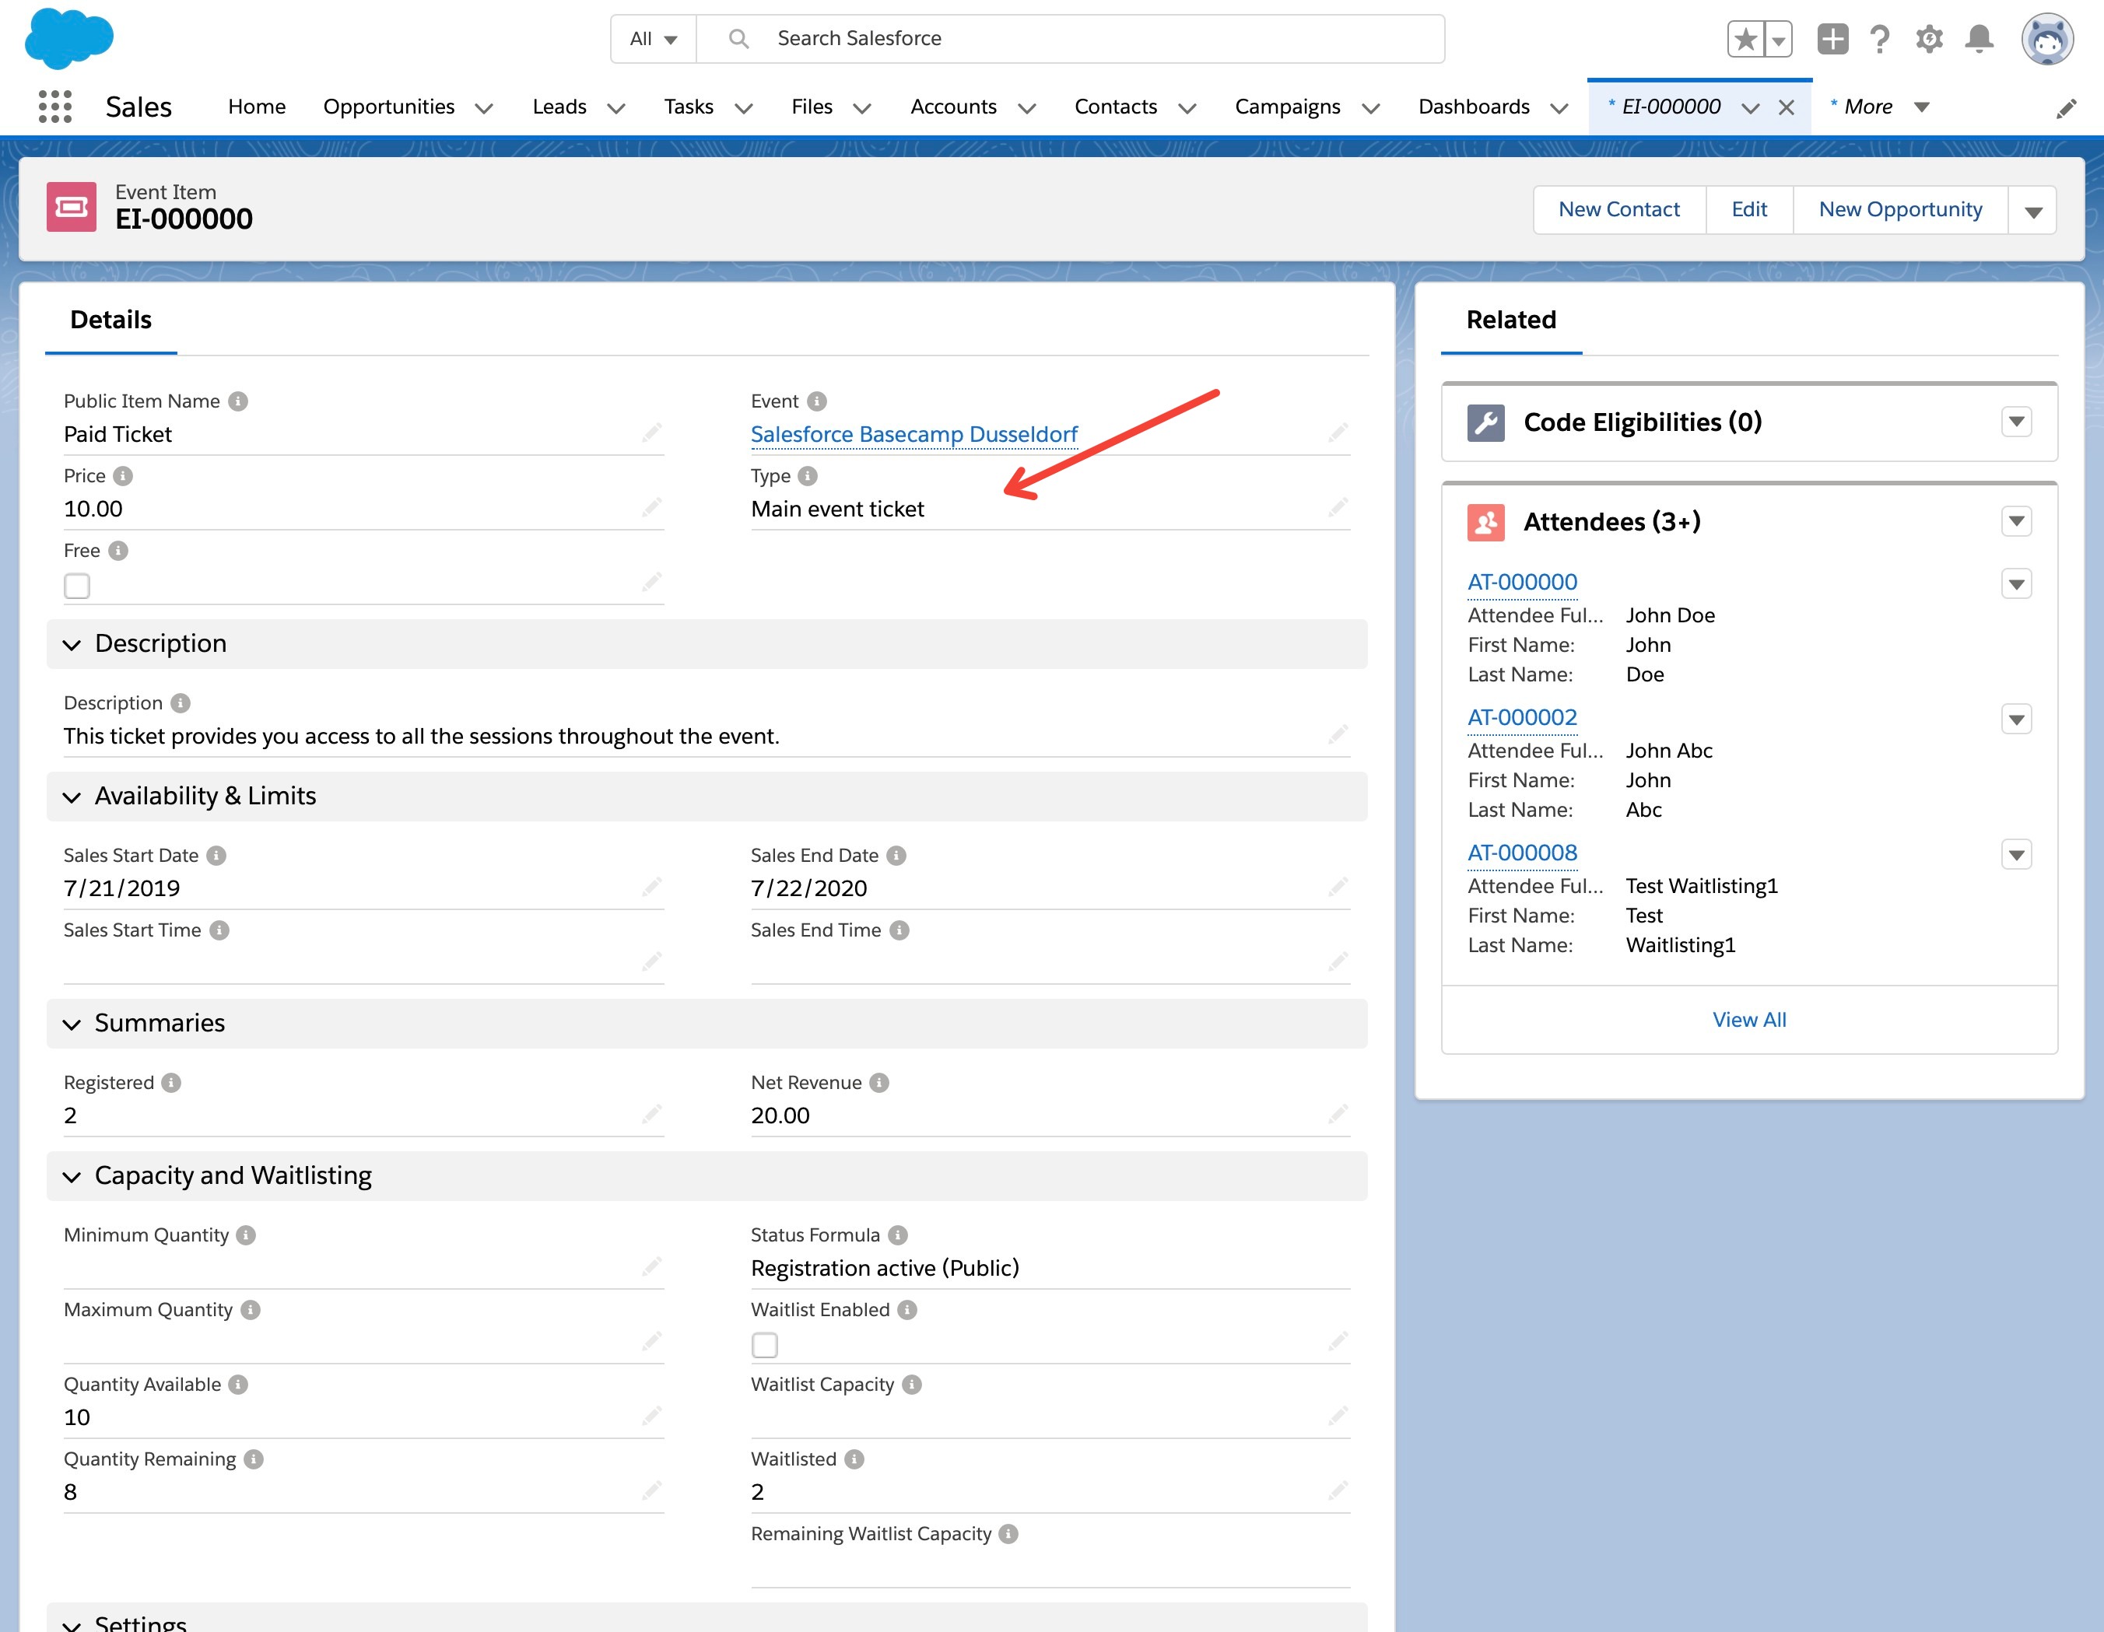
Task: Open attendee record AT-000008
Action: point(1522,853)
